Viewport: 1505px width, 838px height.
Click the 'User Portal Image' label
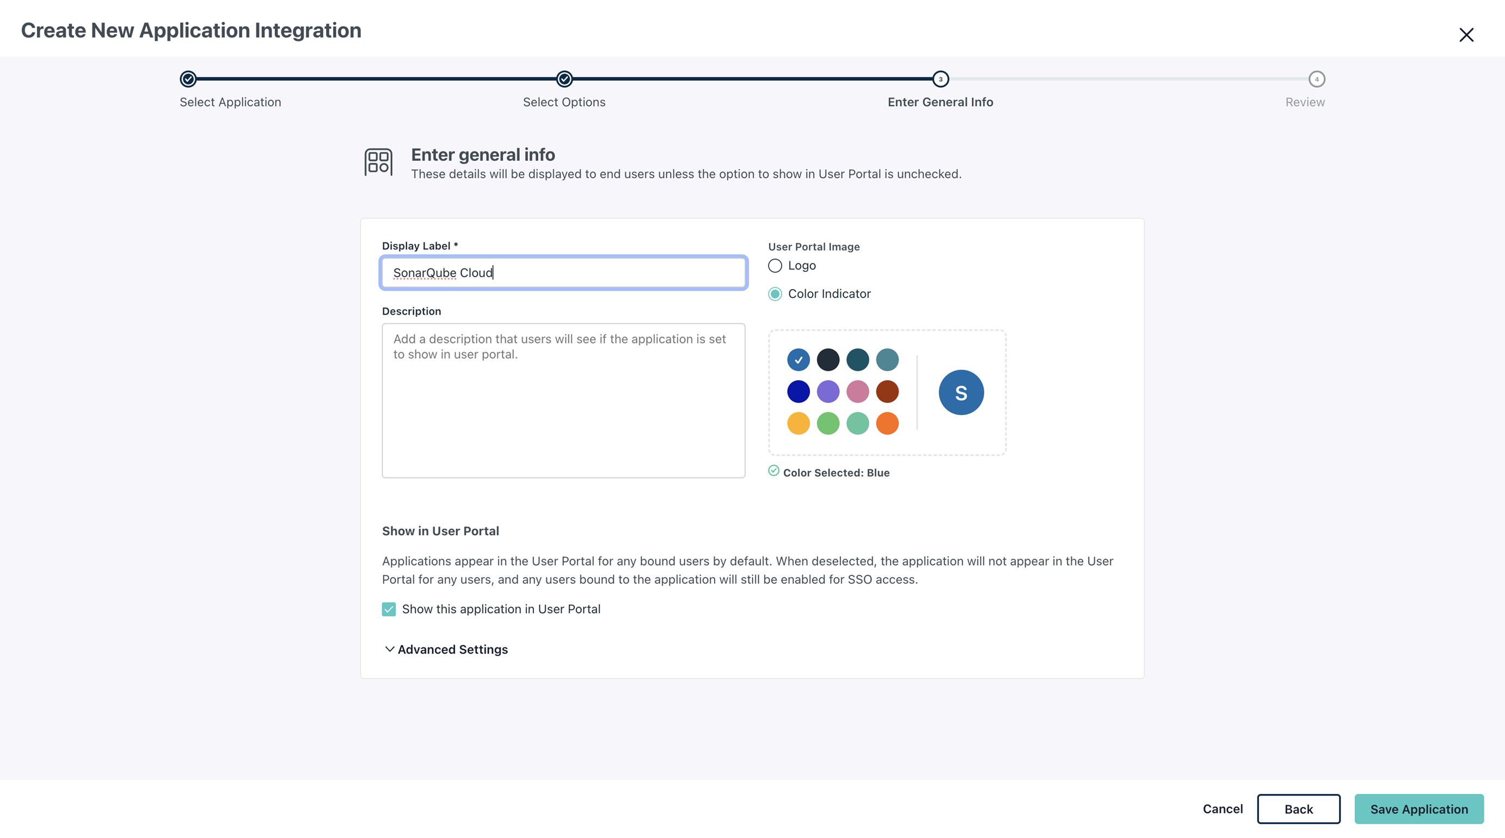coord(814,247)
